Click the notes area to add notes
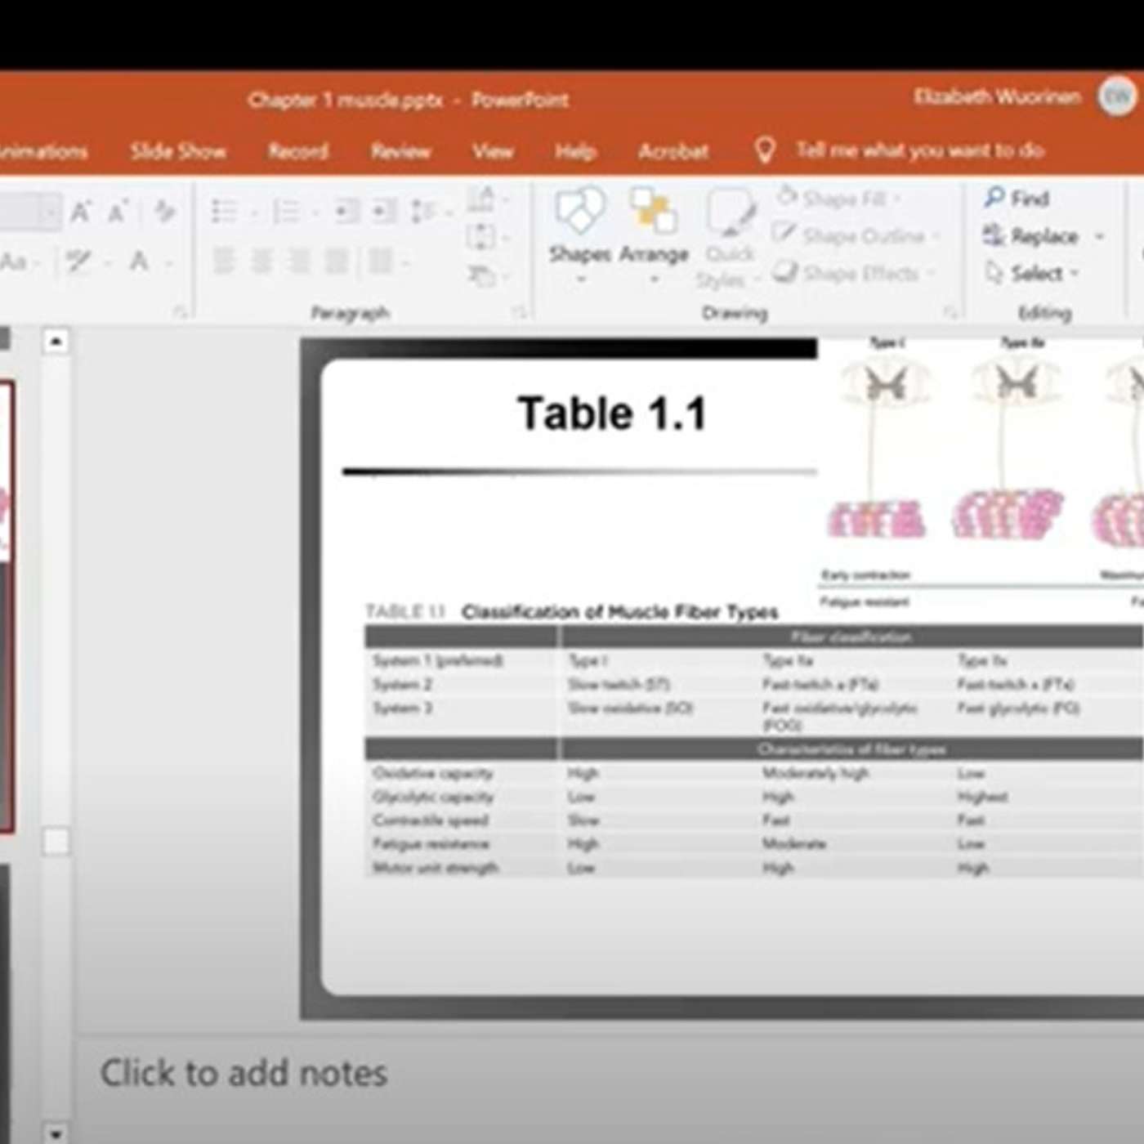This screenshot has width=1144, height=1144. coord(244,1073)
